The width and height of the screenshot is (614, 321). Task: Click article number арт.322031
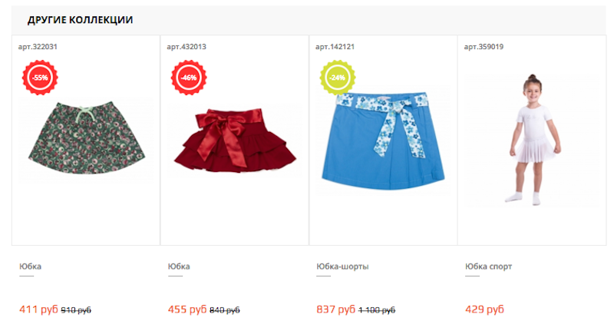(x=38, y=47)
